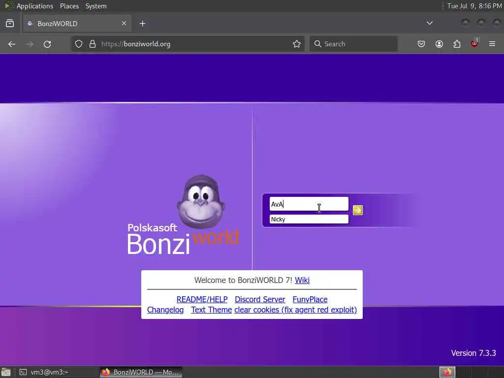Open tracking protection shield icon

click(79, 44)
